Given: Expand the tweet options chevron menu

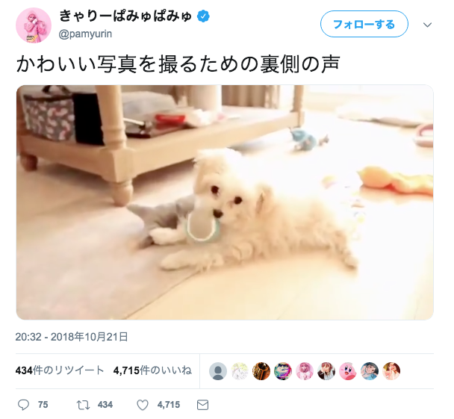Looking at the screenshot, I should [x=427, y=25].
